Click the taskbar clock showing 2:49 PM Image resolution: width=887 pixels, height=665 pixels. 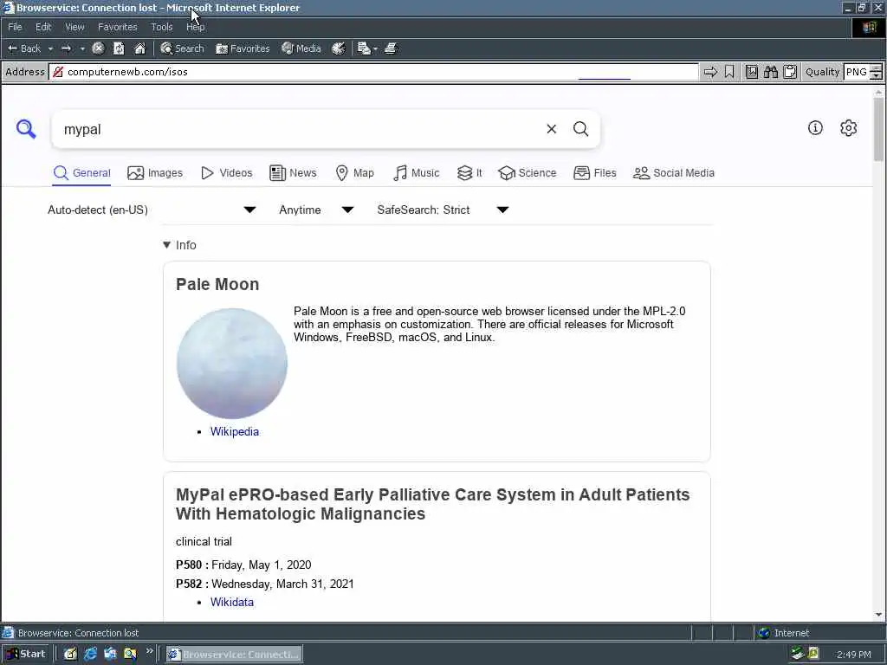click(x=853, y=655)
